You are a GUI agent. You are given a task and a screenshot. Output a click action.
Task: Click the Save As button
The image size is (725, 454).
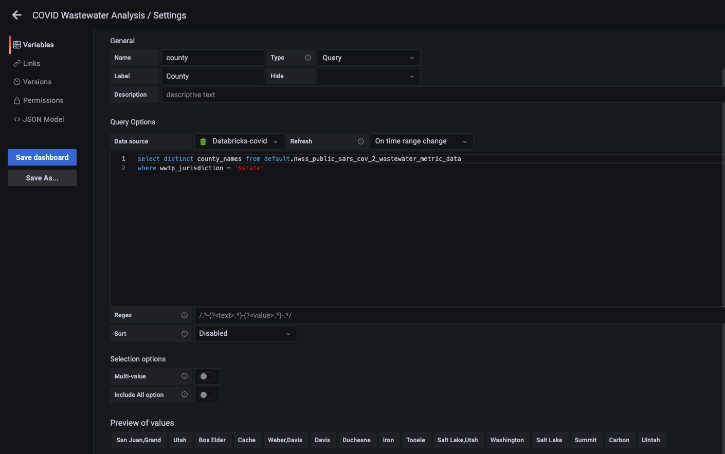point(42,177)
